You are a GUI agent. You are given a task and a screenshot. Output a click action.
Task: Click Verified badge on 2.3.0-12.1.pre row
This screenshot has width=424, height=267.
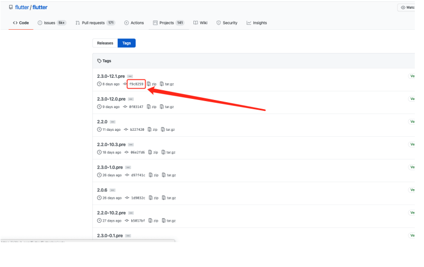click(412, 76)
